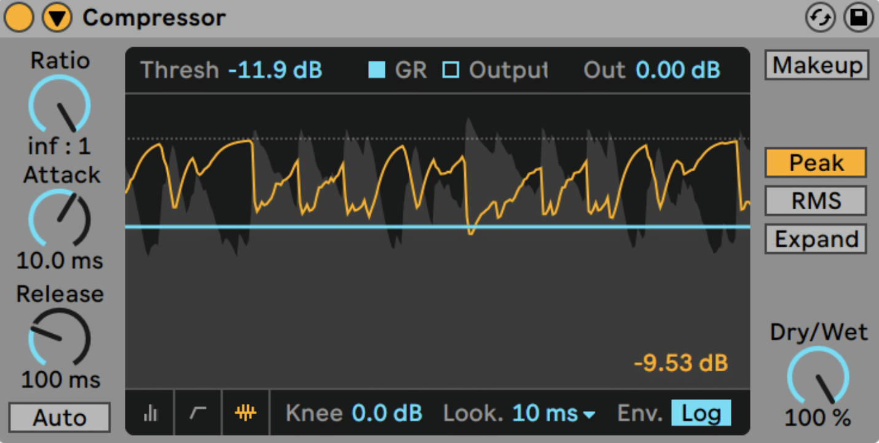
Task: Open the Lookahead 10 ms dropdown
Action: [554, 414]
